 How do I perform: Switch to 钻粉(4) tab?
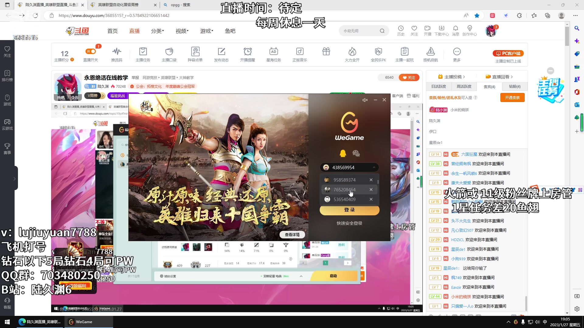click(515, 87)
